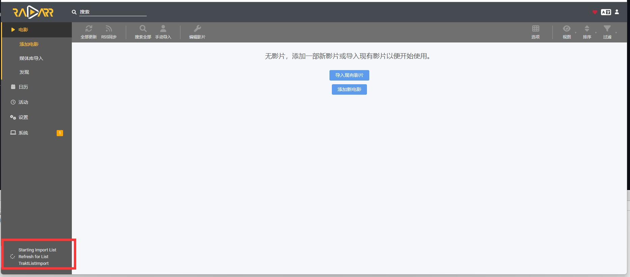
Task: Click the orange 1 badge next to 系统
Action: pos(60,133)
